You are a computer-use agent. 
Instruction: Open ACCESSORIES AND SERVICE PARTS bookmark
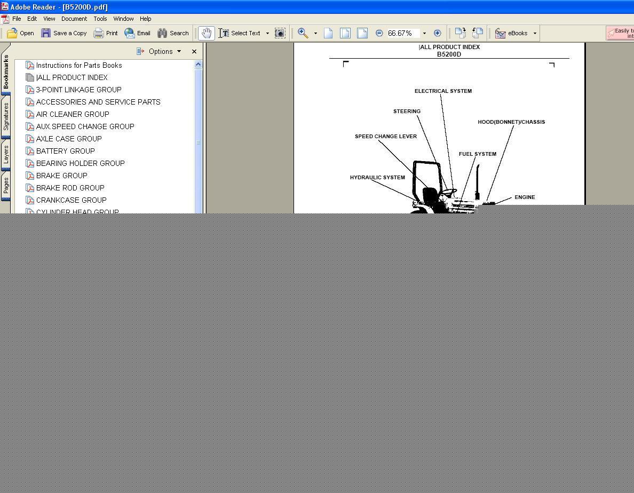point(98,102)
